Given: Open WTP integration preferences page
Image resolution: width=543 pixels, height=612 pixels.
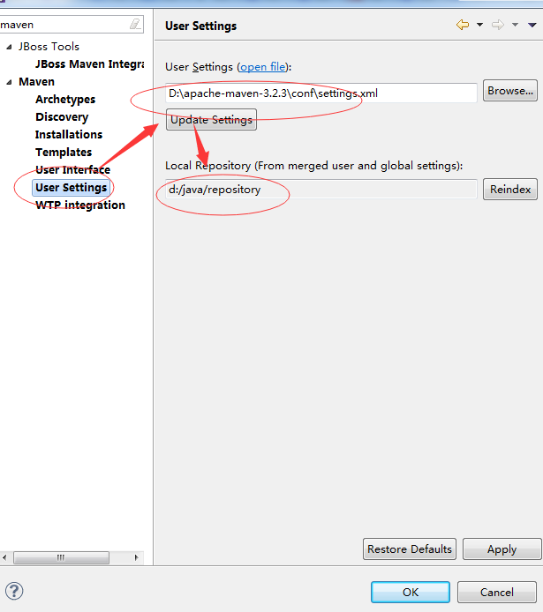Looking at the screenshot, I should tap(80, 205).
